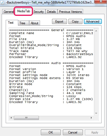This screenshot has height=136, width=107.
Task: Close the properties dialog window
Action: point(100,2)
